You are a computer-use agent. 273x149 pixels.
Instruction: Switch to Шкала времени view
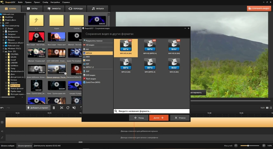[25, 146]
